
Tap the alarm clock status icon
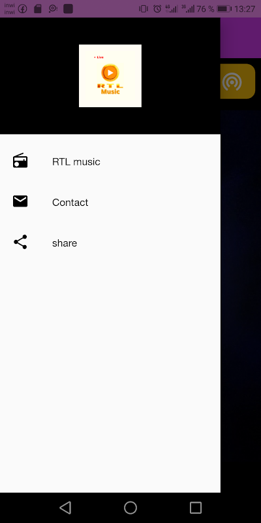157,8
